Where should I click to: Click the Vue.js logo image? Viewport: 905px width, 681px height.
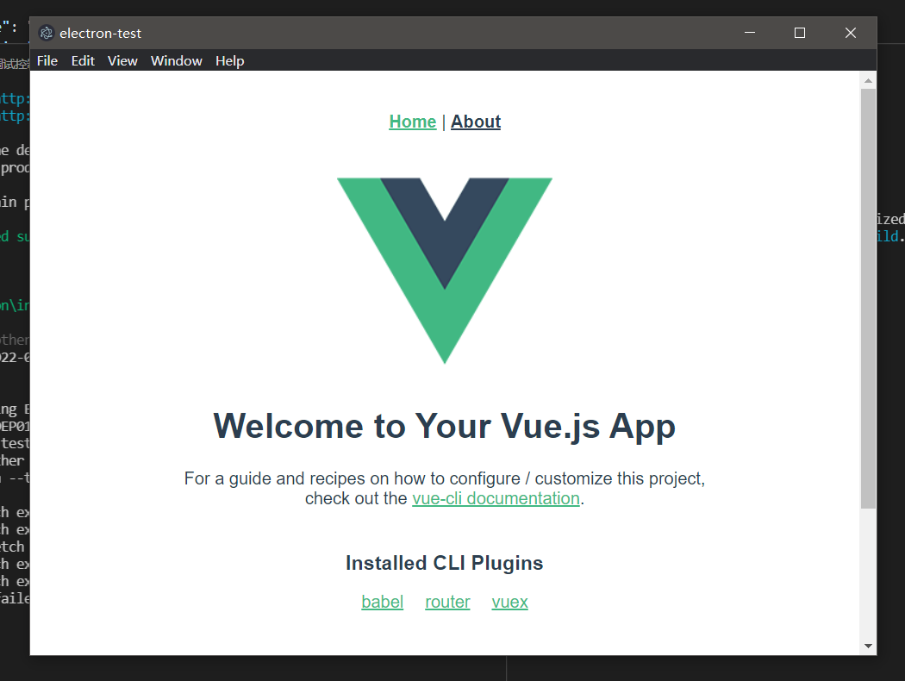pyautogui.click(x=445, y=270)
